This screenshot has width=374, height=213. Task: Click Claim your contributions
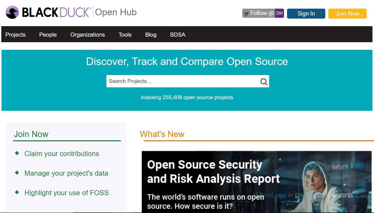(x=62, y=154)
